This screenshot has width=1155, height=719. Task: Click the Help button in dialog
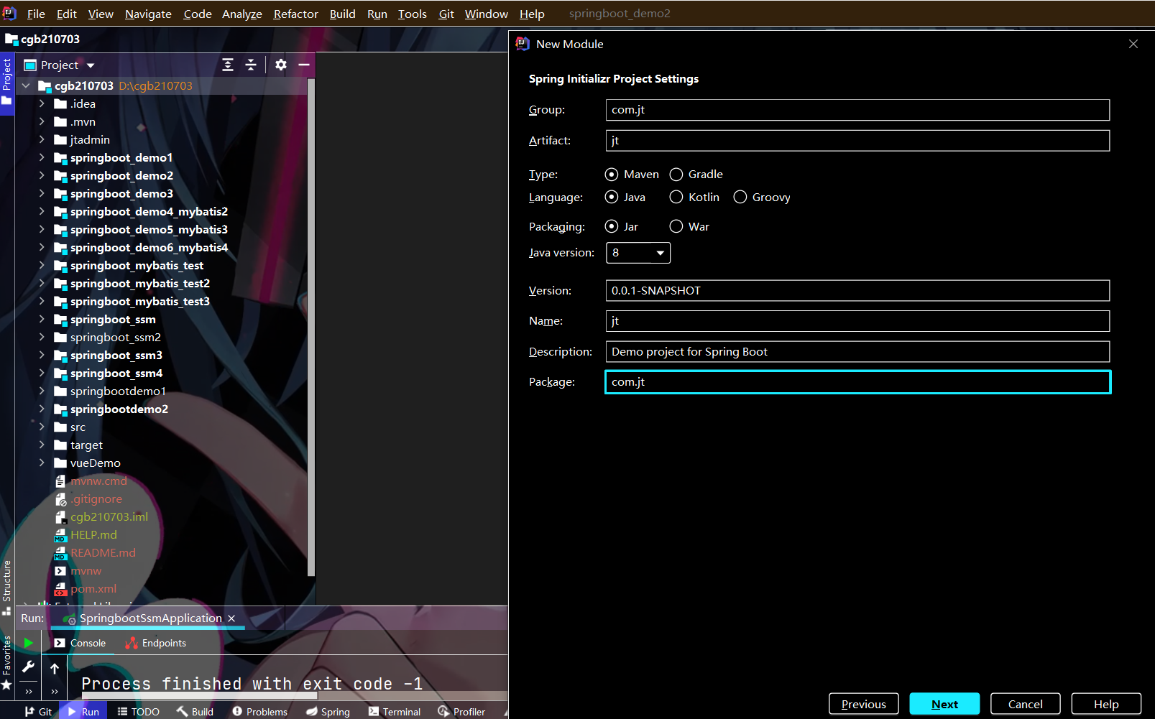click(1106, 704)
